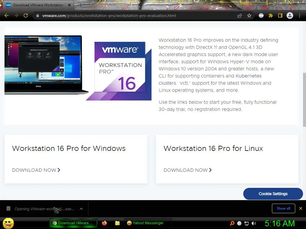Image resolution: width=306 pixels, height=229 pixels.
Task: Open the volume speaker tray icon
Action: (x=254, y=223)
